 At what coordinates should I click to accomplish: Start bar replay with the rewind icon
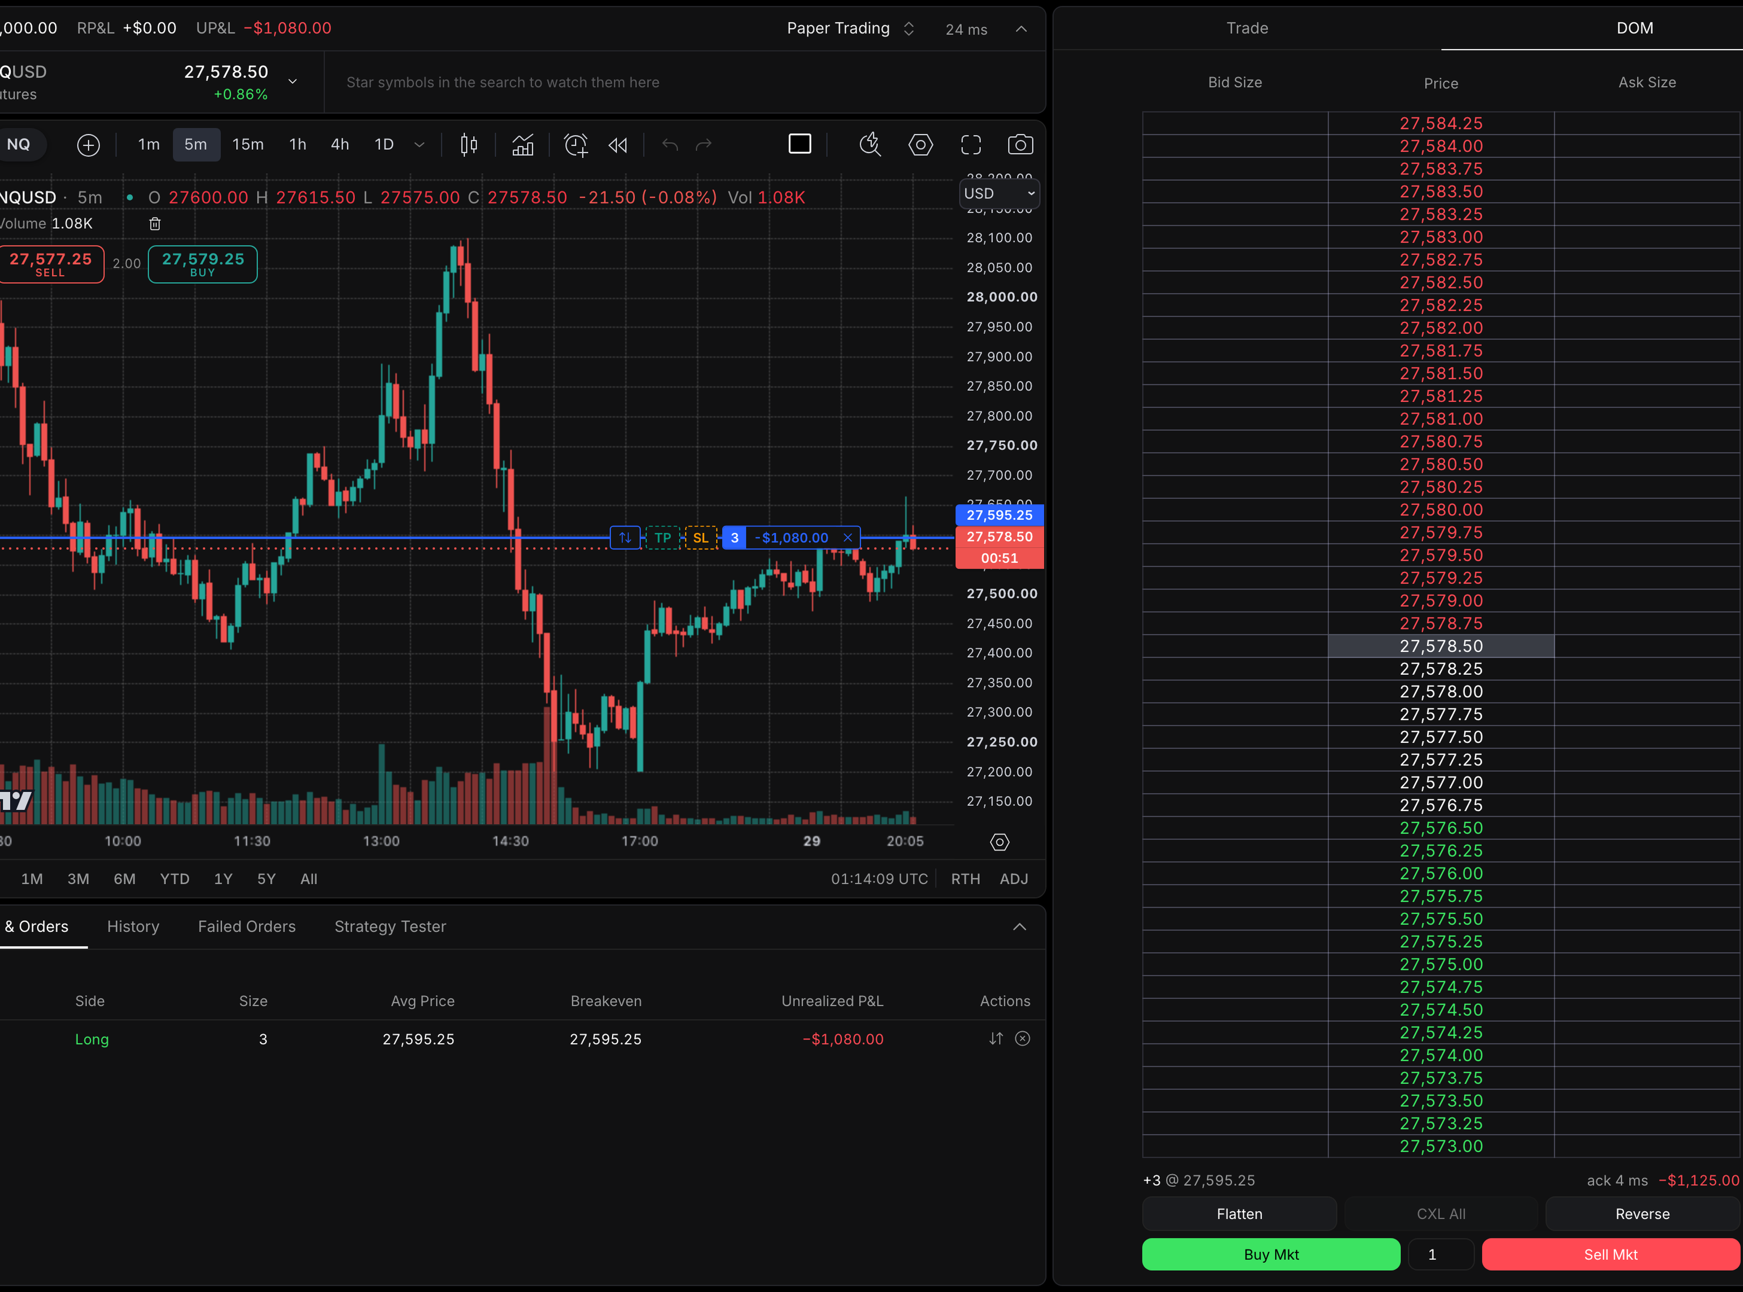click(618, 145)
